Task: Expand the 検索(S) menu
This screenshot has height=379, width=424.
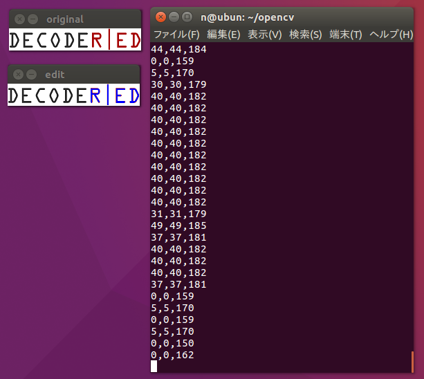Action: tap(306, 35)
